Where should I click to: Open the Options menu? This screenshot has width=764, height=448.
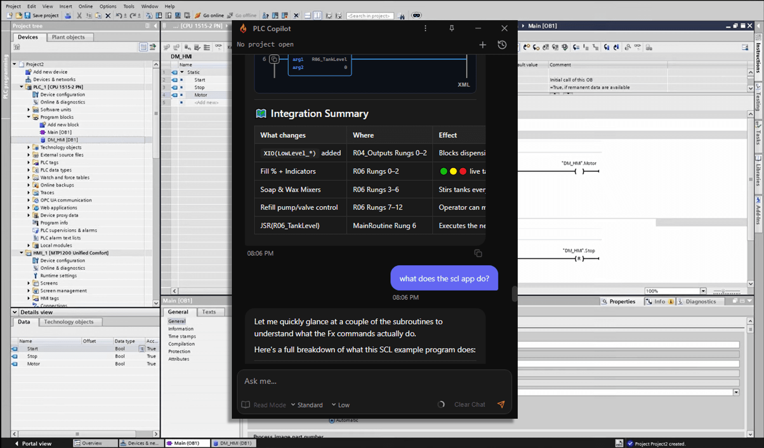pos(108,6)
